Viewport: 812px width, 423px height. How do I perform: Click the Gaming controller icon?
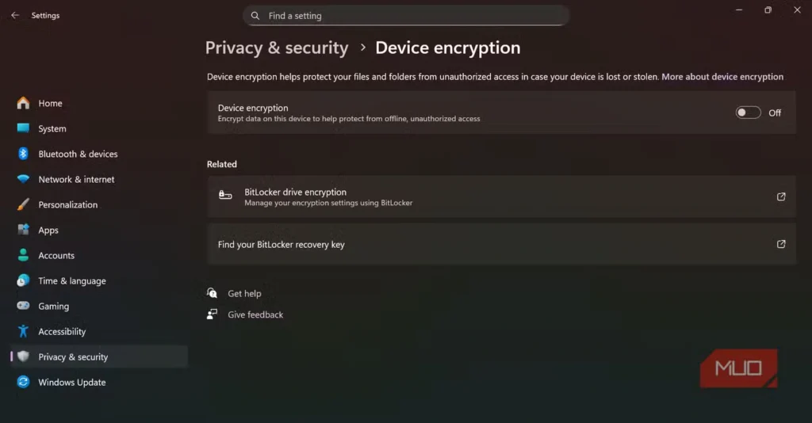click(23, 306)
